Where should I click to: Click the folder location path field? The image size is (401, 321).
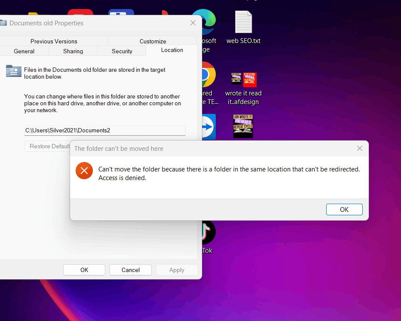[x=105, y=131]
